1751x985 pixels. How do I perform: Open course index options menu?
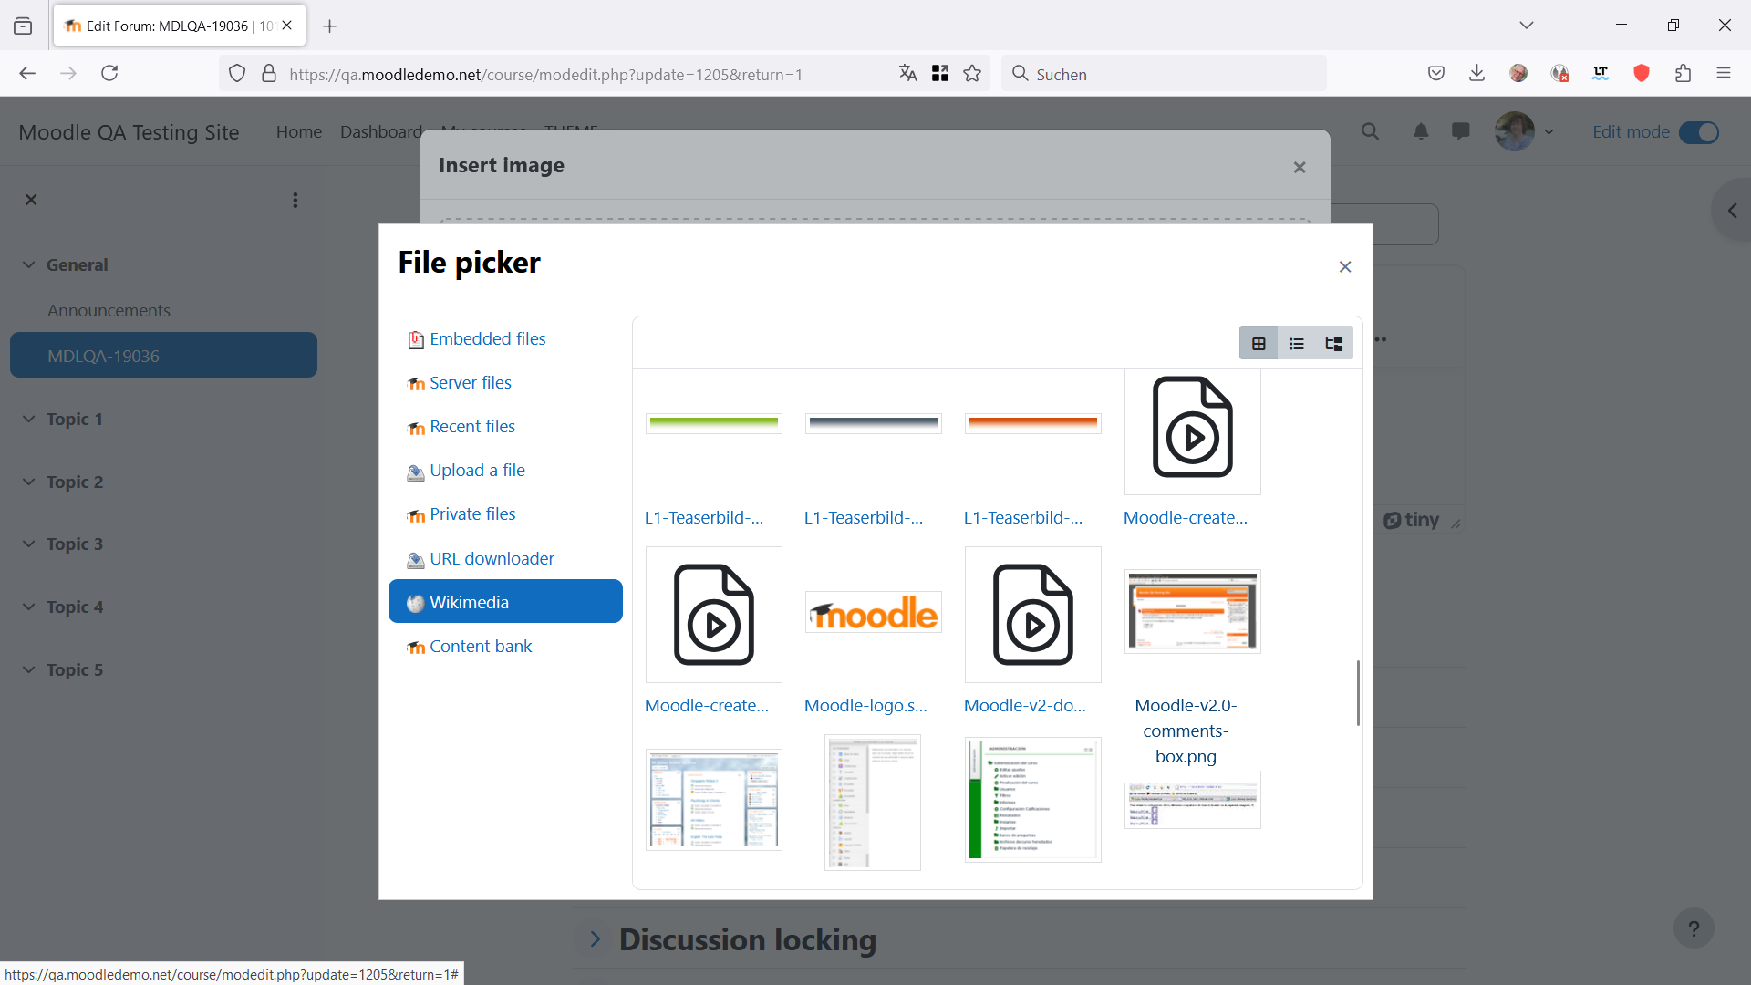pos(295,200)
